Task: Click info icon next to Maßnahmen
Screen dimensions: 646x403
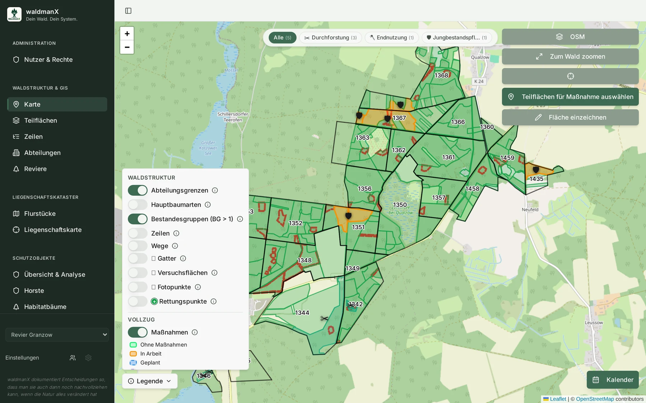Action: click(195, 332)
